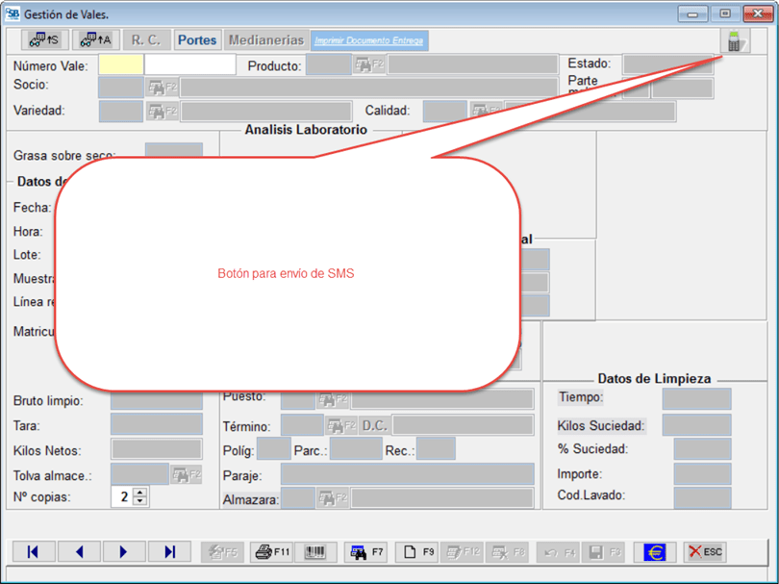Jump to first record with navigation arrow
The image size is (779, 584).
(34, 551)
